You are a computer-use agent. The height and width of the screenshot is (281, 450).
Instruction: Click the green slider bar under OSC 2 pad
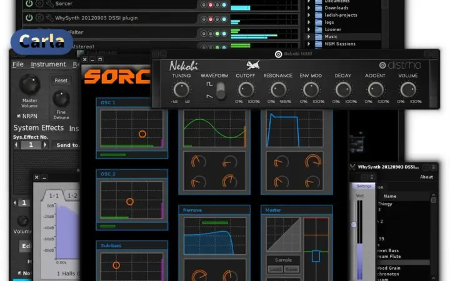click(107, 226)
